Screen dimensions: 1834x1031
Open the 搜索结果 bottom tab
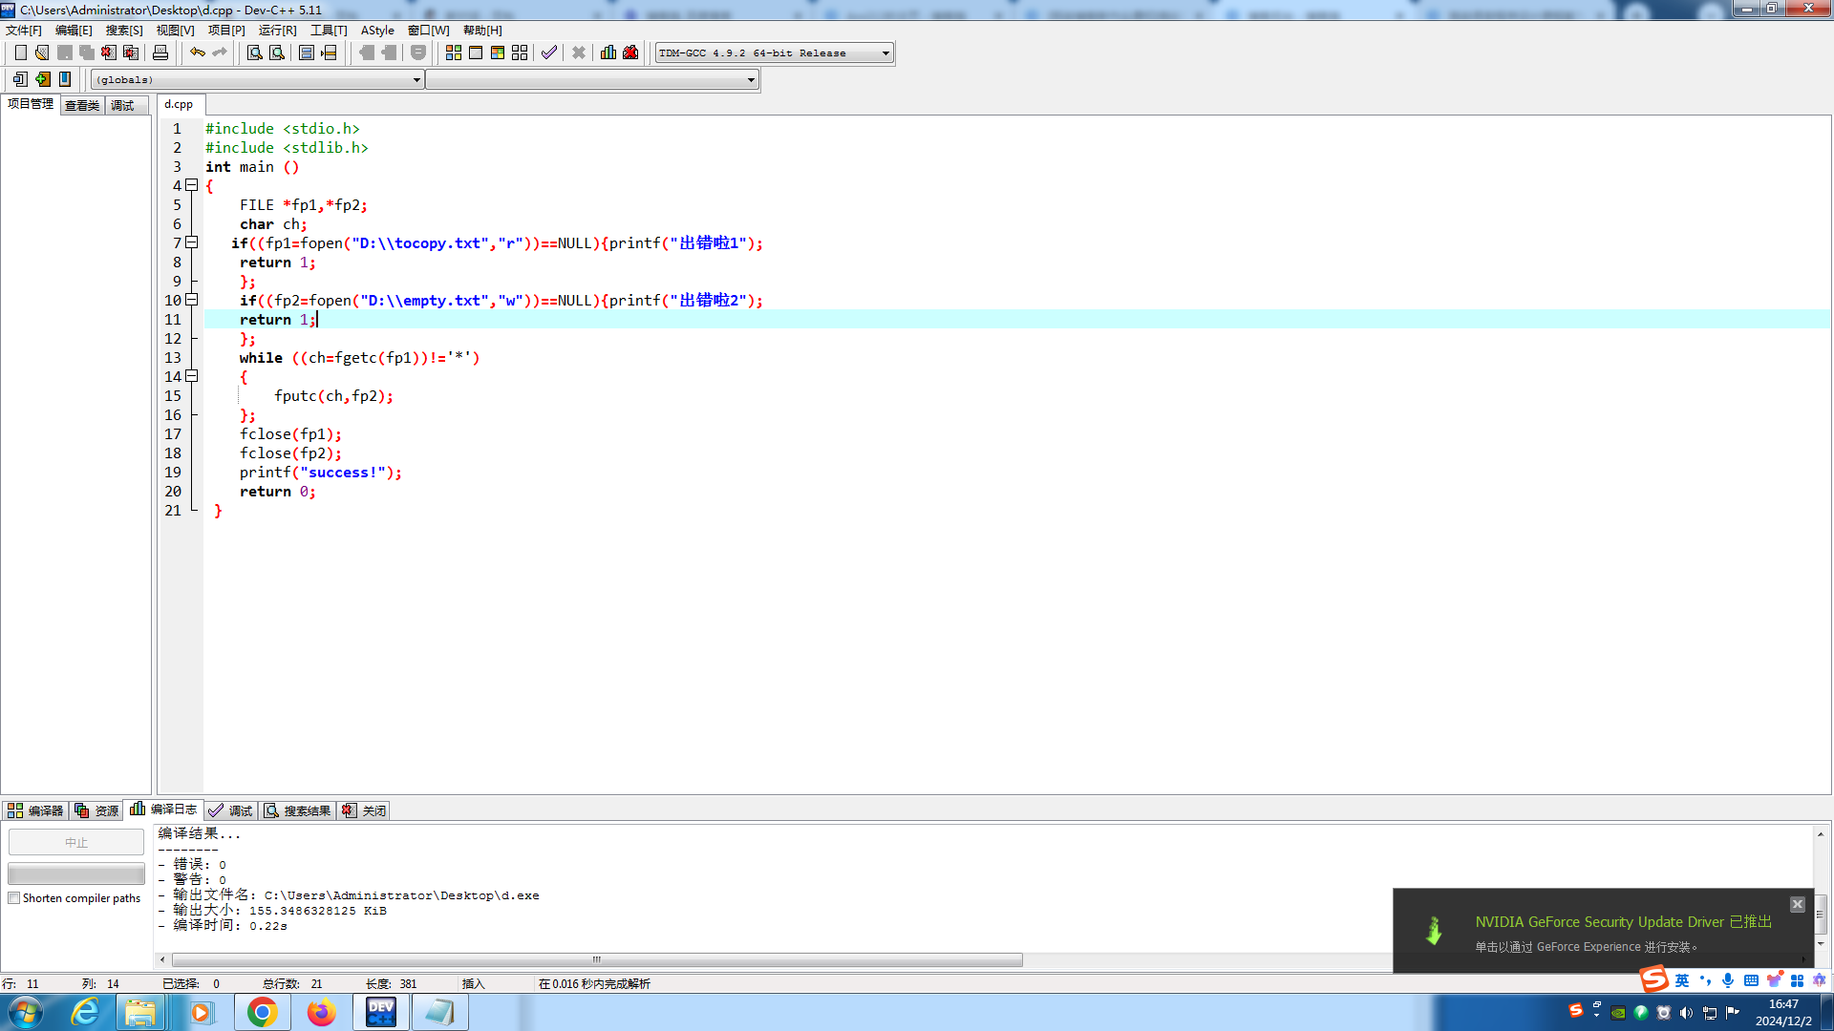pos(298,810)
